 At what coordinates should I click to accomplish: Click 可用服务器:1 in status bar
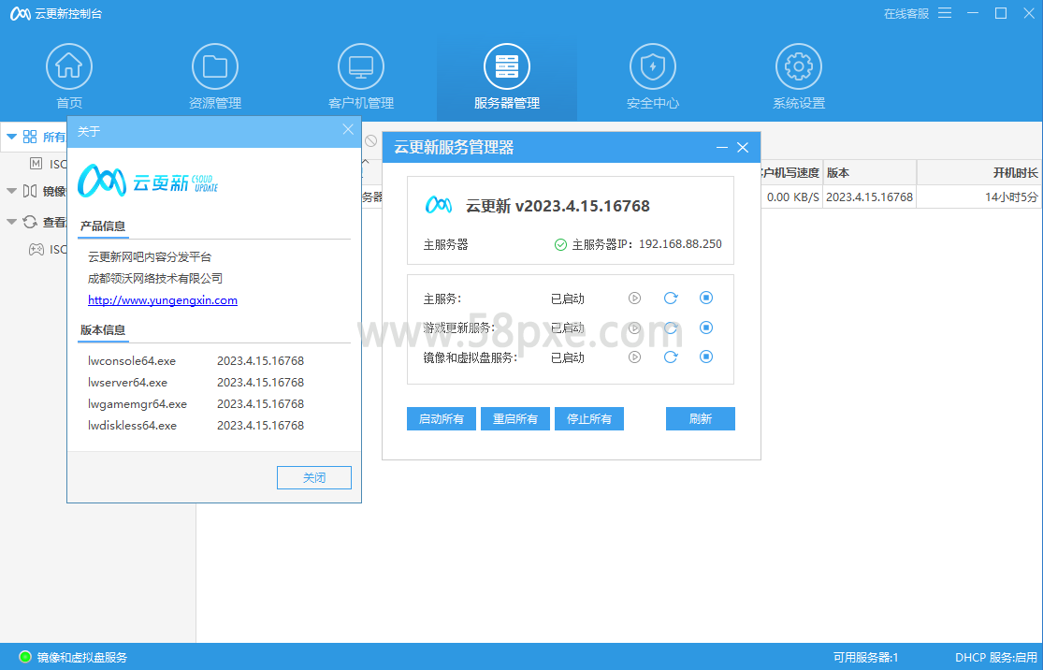pos(865,657)
